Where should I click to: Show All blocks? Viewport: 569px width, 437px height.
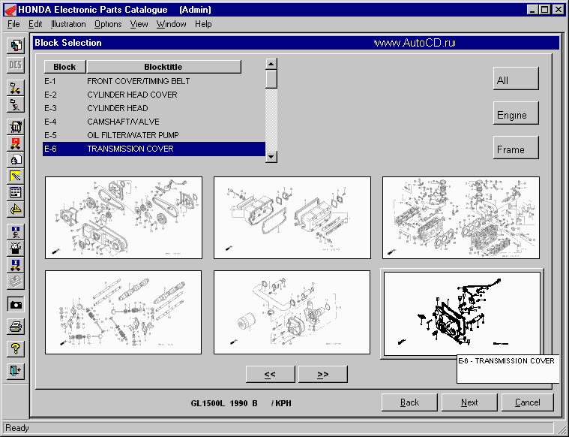(516, 79)
